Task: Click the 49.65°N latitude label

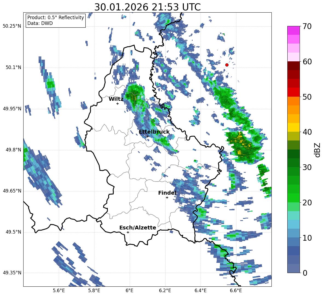Action: tap(12, 191)
